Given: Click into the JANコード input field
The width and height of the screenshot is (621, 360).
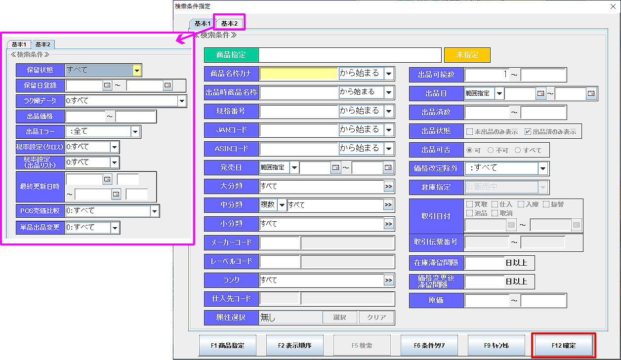Looking at the screenshot, I should pyautogui.click(x=298, y=130).
